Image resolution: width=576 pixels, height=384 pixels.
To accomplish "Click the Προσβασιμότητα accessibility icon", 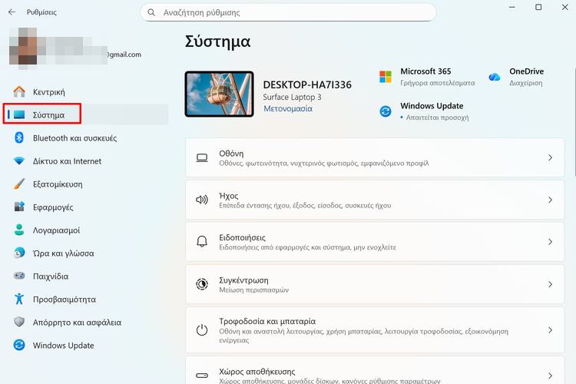I will 19,300.
